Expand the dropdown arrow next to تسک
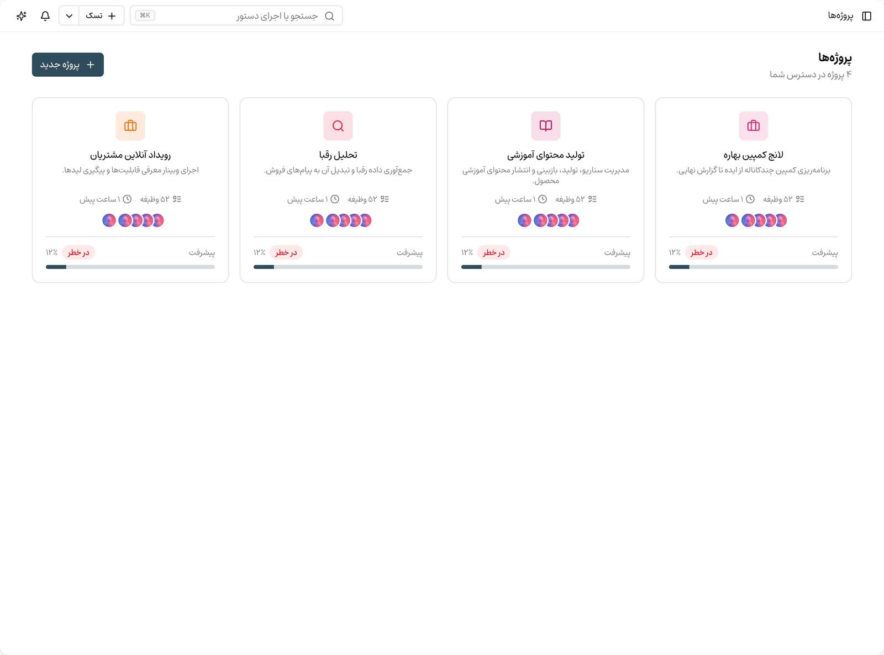This screenshot has height=655, width=884. click(x=69, y=15)
